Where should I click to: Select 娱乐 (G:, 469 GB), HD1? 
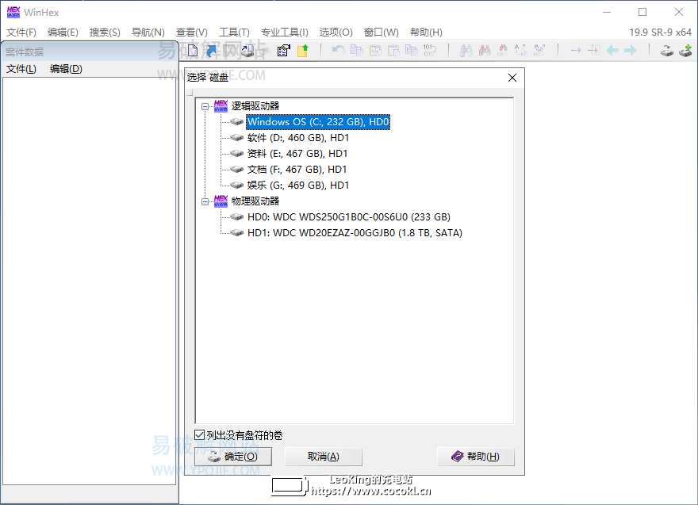[297, 186]
